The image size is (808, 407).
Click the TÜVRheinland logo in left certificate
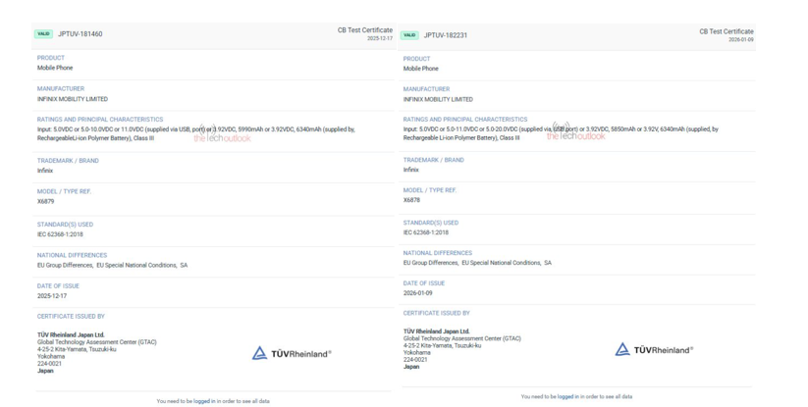(292, 353)
